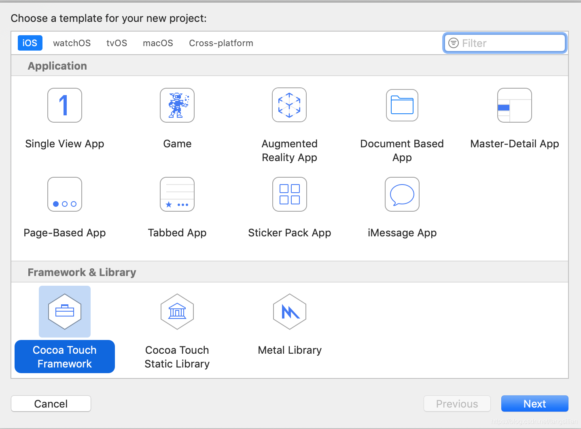The image size is (581, 429).
Task: Cancel the new project dialog
Action: pos(51,404)
